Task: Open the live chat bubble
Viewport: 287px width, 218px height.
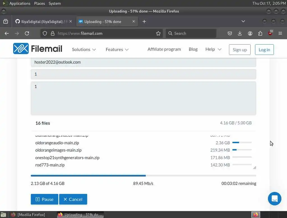Action: 275,199
